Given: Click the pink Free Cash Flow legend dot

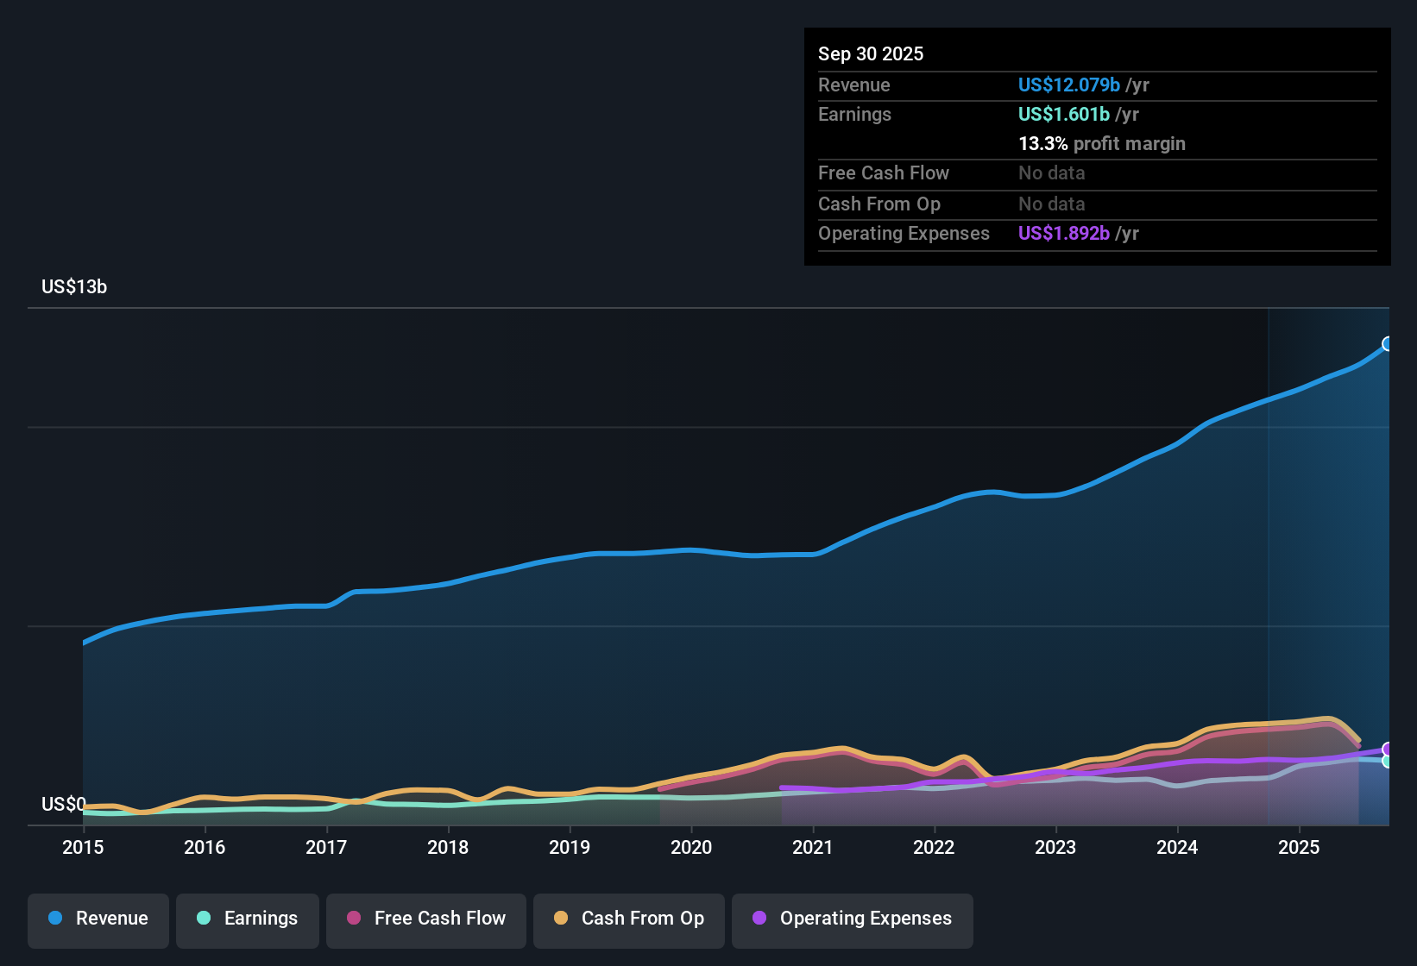Looking at the screenshot, I should click(354, 919).
